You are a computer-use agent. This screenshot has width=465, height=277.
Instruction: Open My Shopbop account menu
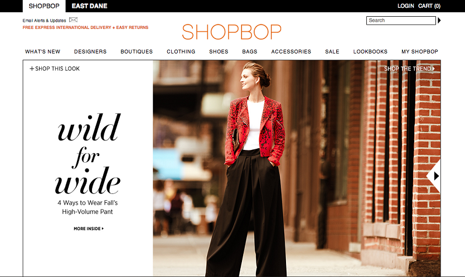click(420, 52)
